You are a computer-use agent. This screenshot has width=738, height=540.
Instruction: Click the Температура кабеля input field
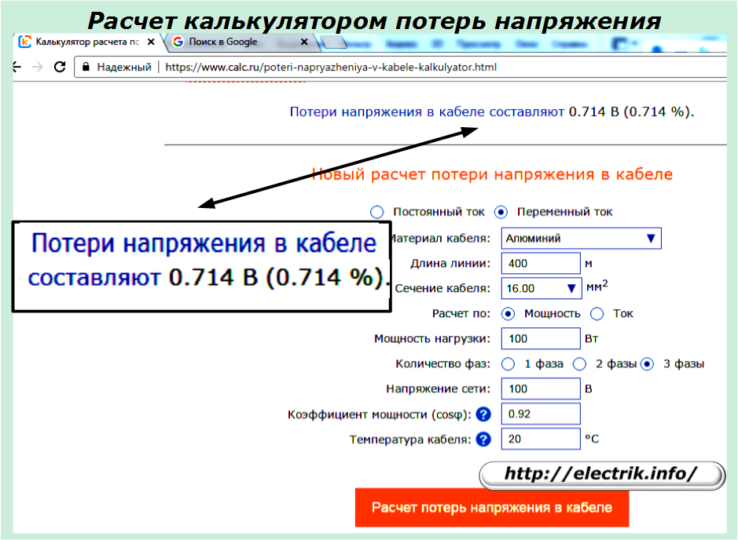[540, 439]
